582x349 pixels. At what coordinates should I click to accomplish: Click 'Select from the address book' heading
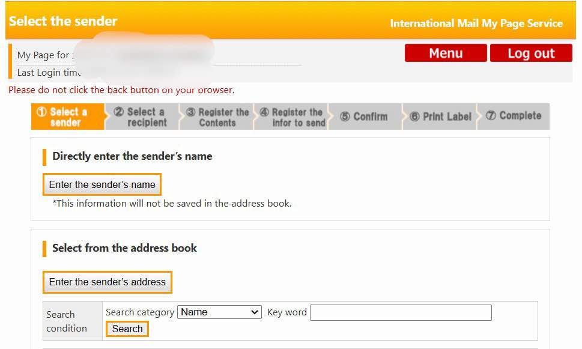[124, 248]
